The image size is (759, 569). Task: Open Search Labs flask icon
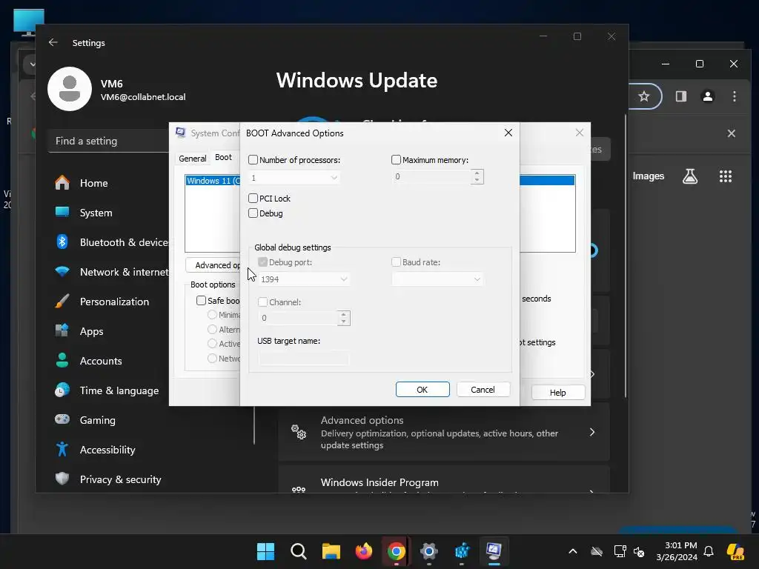click(690, 176)
